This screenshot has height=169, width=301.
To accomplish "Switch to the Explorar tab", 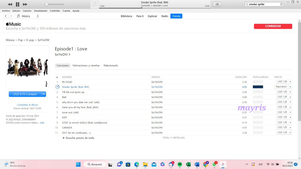I will tap(153, 16).
